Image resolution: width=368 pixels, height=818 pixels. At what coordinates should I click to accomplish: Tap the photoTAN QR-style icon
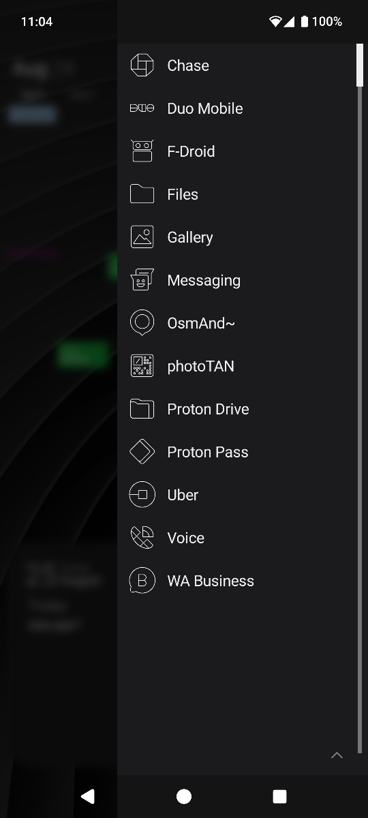142,366
